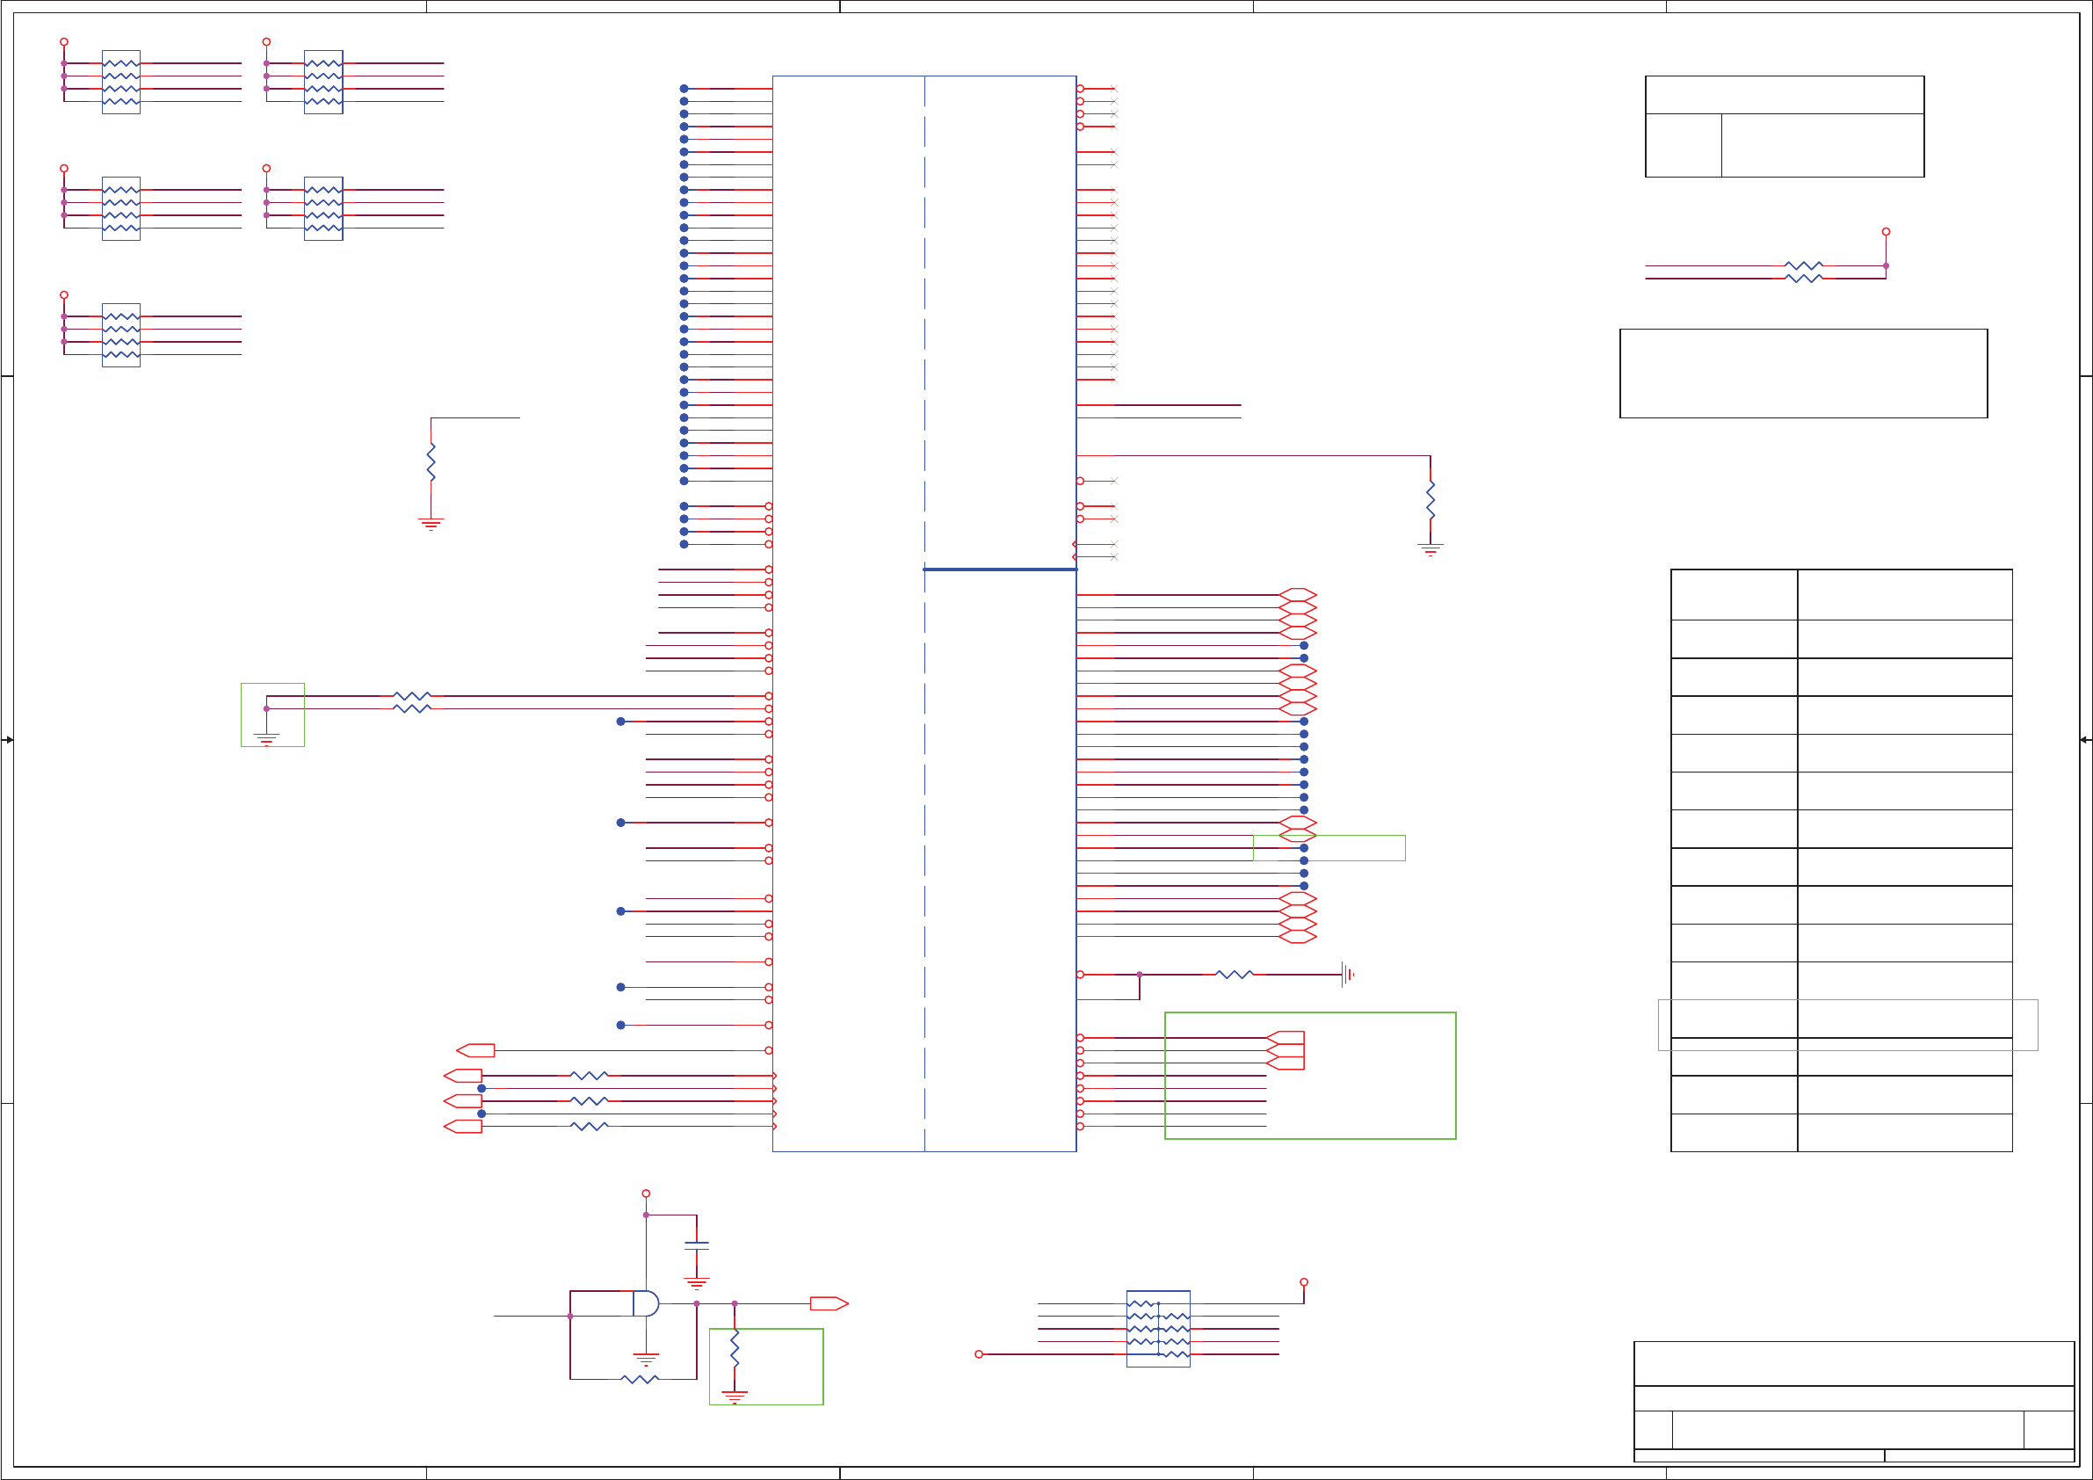The width and height of the screenshot is (2093, 1480).
Task: Click the ground symbol in the small left green box
Action: pyautogui.click(x=266, y=737)
